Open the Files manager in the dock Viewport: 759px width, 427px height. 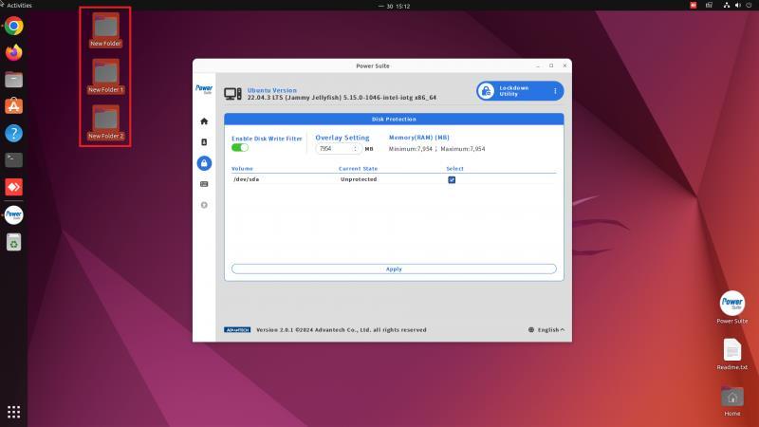pos(13,80)
